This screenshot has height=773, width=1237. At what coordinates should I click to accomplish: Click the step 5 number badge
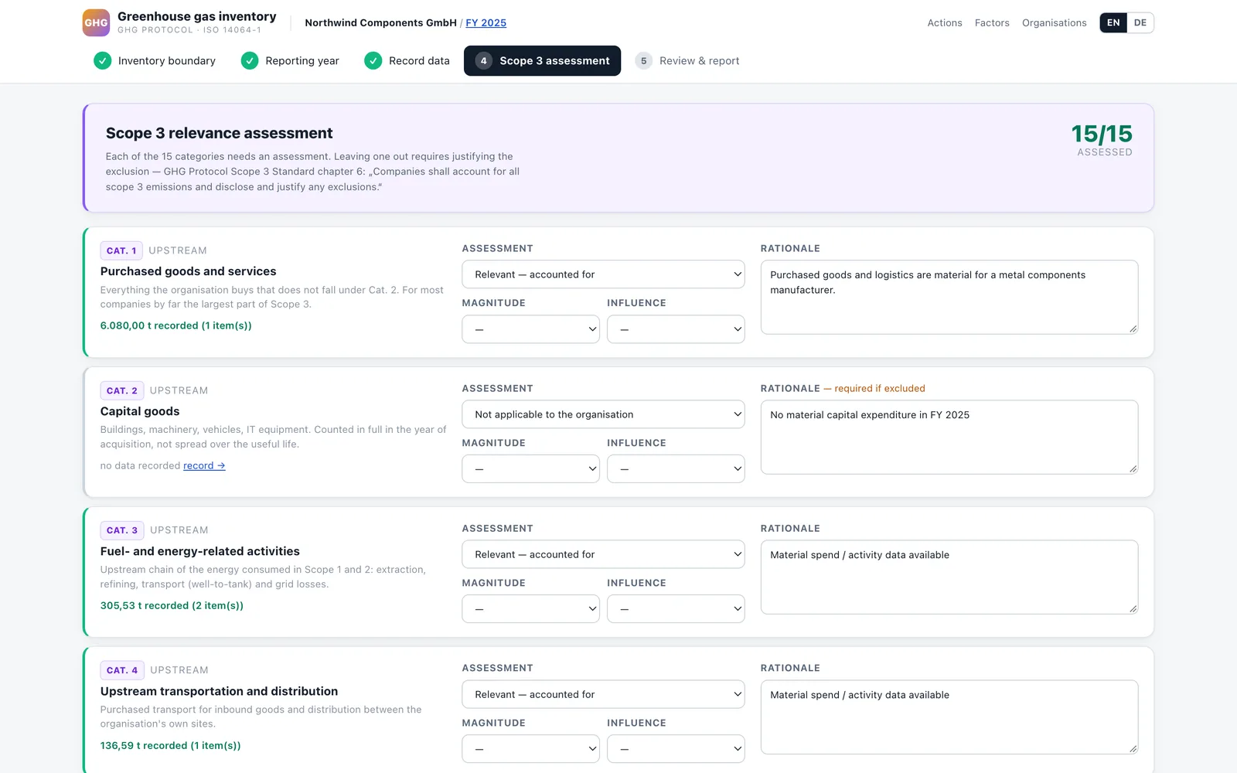tap(643, 60)
